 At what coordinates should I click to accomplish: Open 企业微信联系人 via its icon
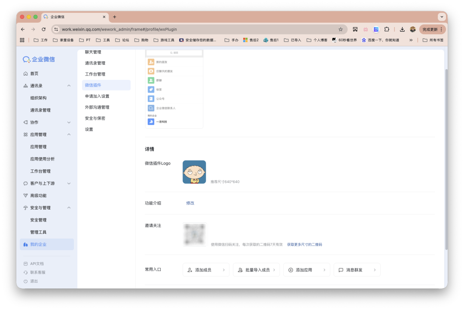tap(152, 108)
